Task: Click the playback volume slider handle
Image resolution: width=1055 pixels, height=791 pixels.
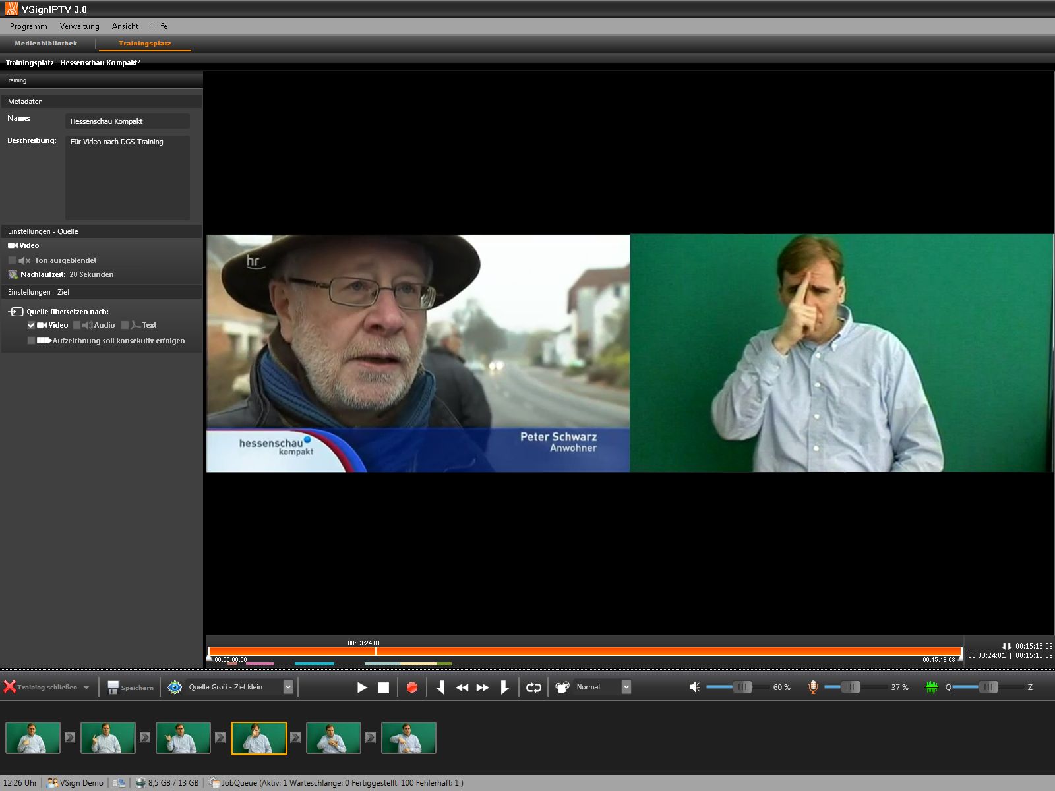Action: pos(742,687)
